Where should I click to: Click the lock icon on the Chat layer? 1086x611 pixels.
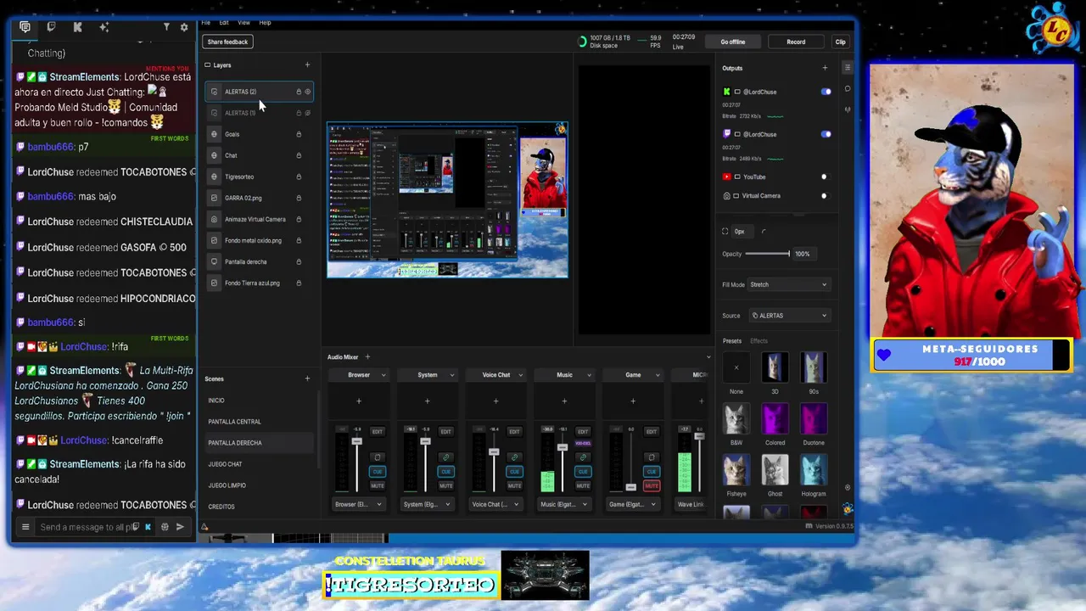click(299, 155)
